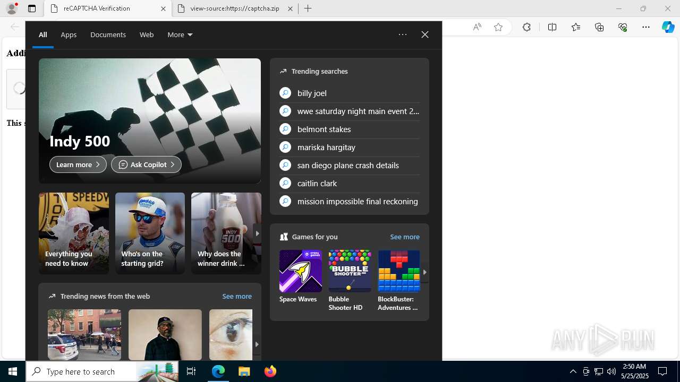
Task: Select the Documents search filter
Action: click(x=108, y=34)
